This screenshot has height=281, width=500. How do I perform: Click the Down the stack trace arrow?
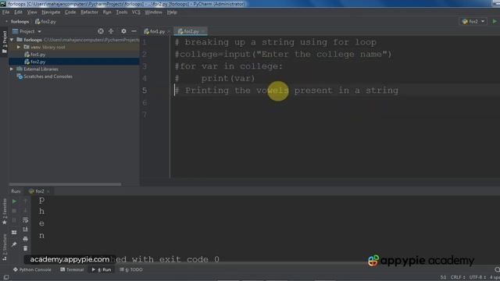[x=26, y=211]
